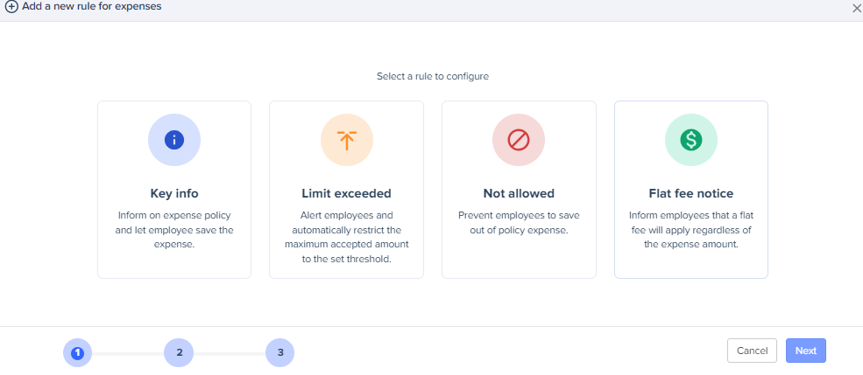Close the new expense rule dialog
863x375 pixels.
[x=856, y=8]
